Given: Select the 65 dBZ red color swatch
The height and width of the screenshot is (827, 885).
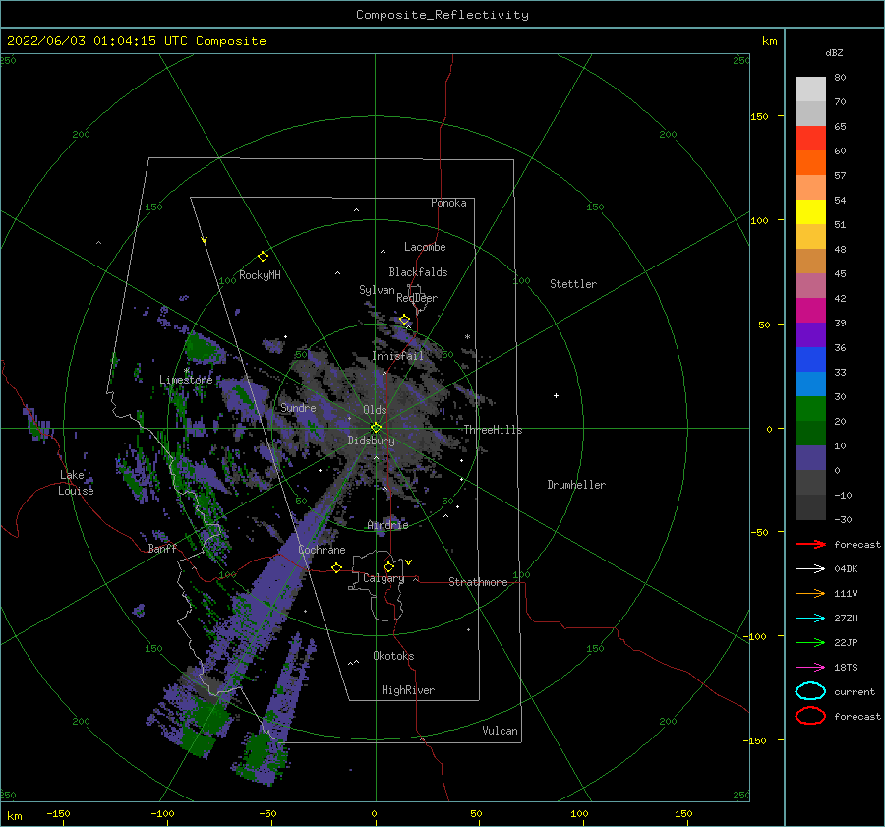Looking at the screenshot, I should pyautogui.click(x=810, y=139).
